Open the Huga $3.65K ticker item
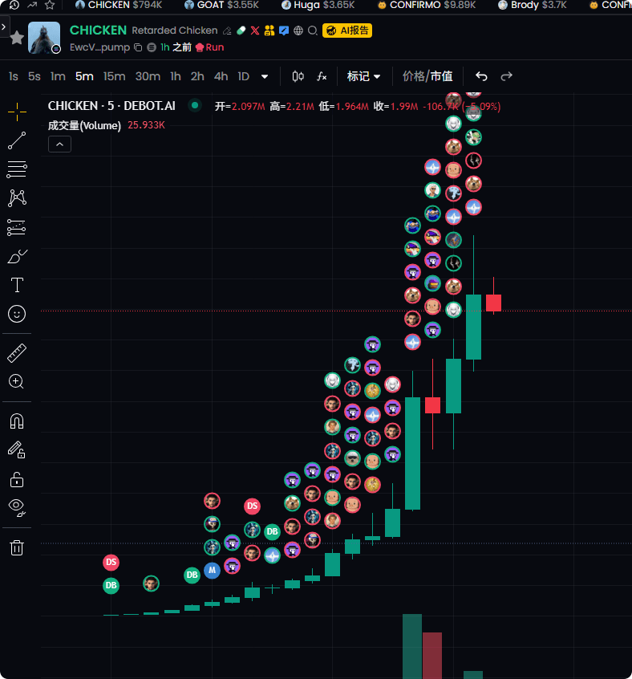Screen dimensions: 632x679 click(318, 5)
